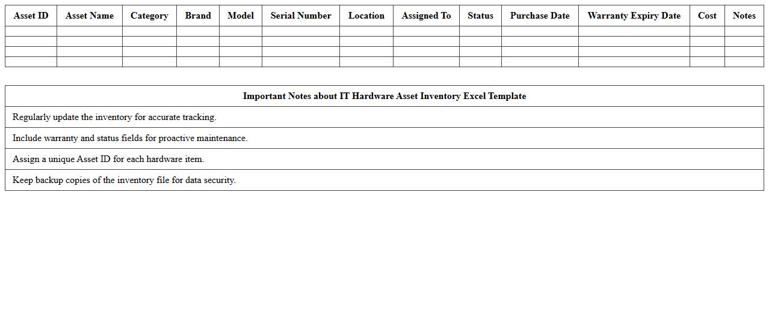Click the "Status" column header

(480, 16)
